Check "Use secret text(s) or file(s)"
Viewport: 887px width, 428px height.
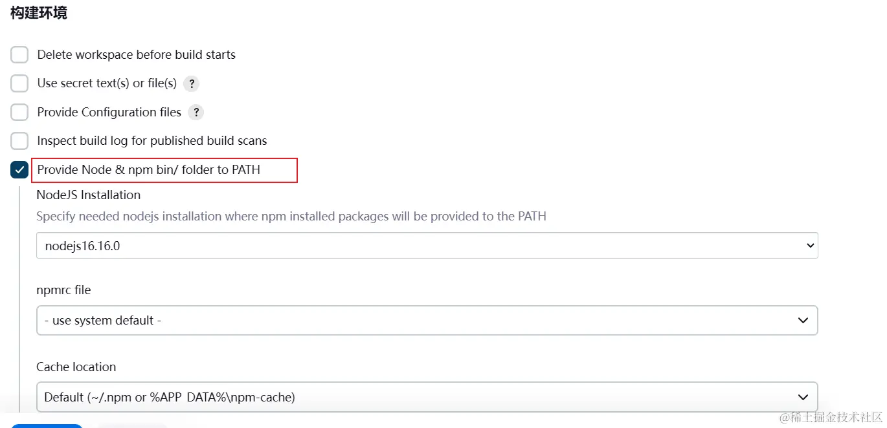(x=19, y=83)
